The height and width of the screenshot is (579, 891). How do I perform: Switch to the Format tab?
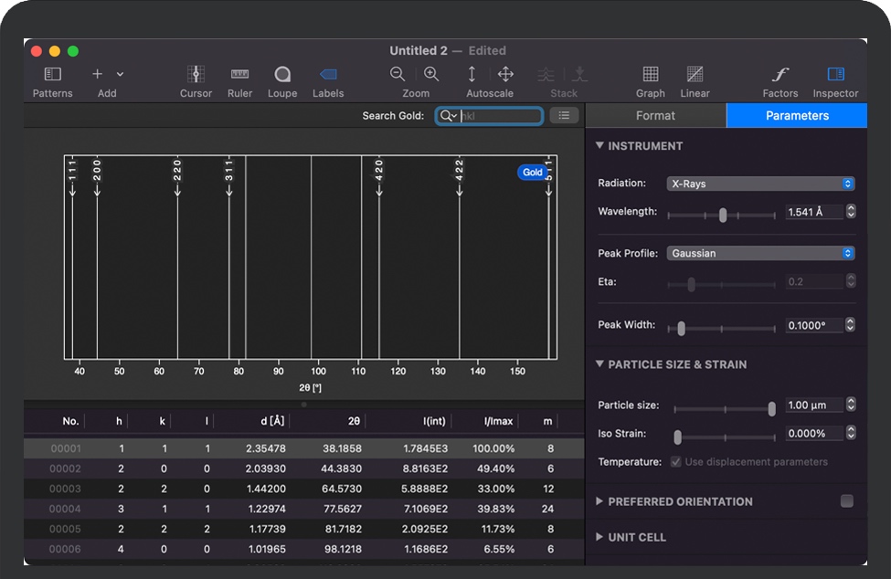(x=655, y=116)
